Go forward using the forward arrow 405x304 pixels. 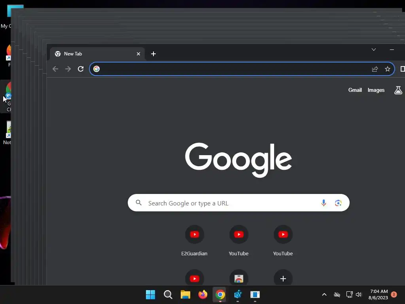tap(68, 69)
